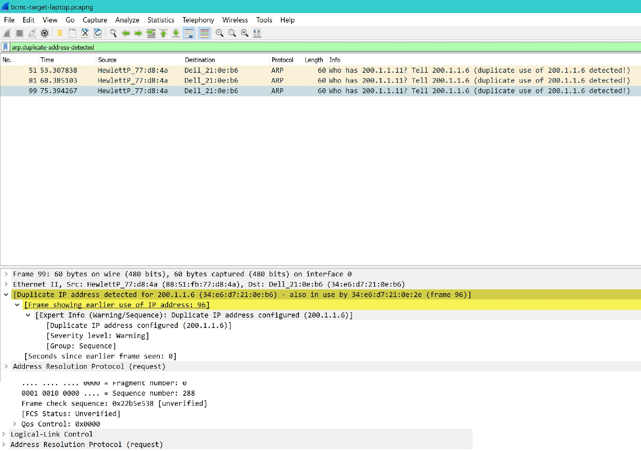Expand the Ethernet II section
The image size is (641, 451).
coord(6,284)
